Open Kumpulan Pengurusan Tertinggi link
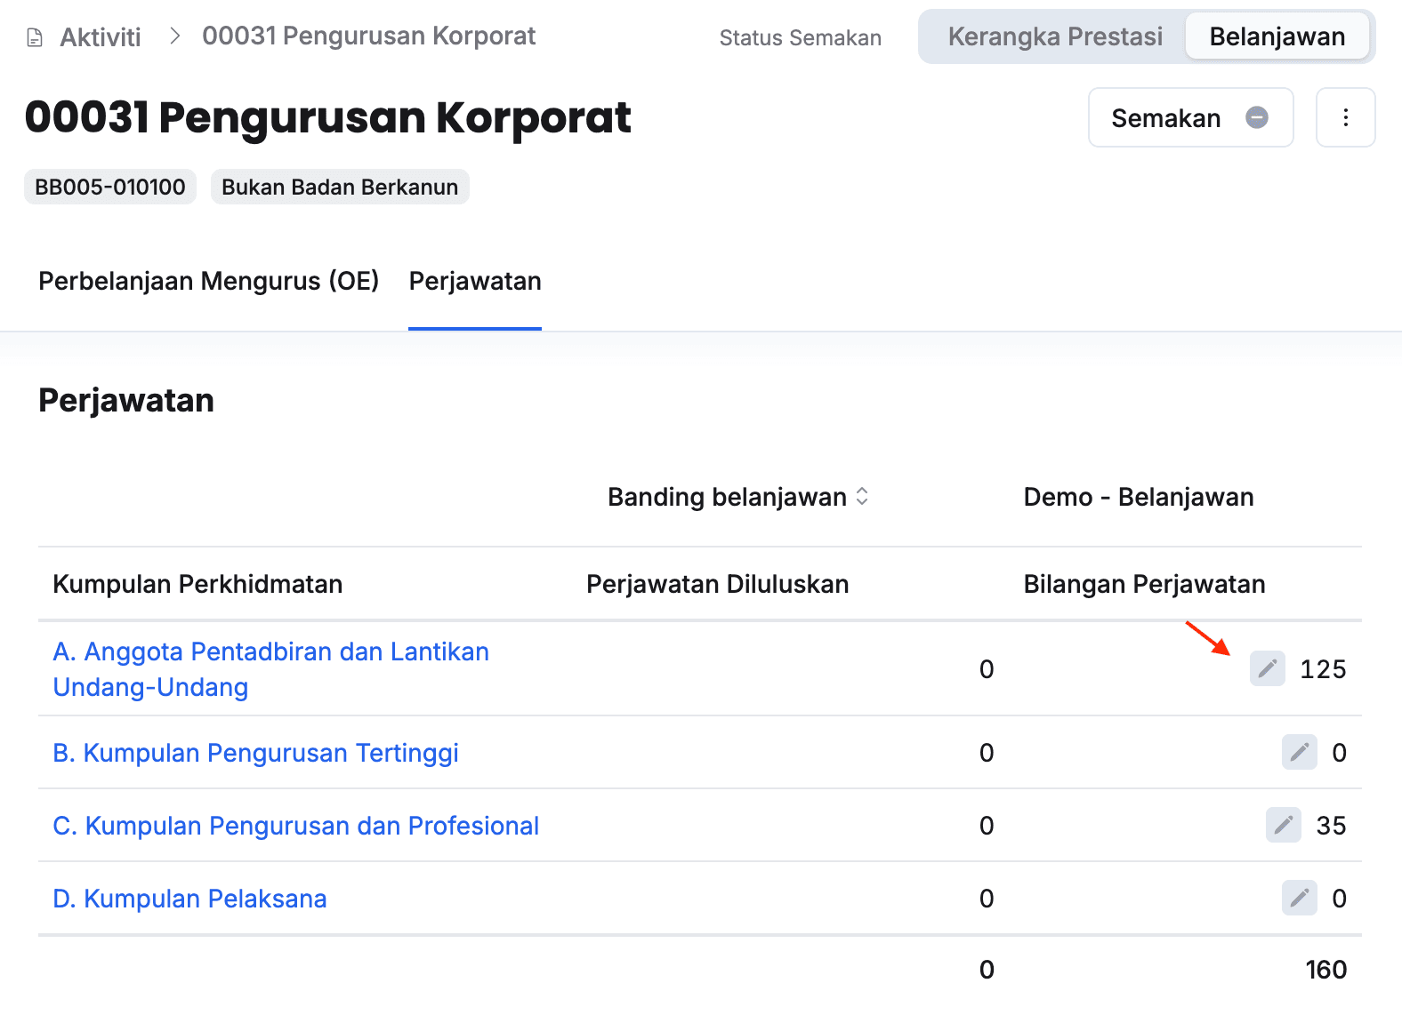Viewport: 1402px width, 1015px height. pos(255,753)
